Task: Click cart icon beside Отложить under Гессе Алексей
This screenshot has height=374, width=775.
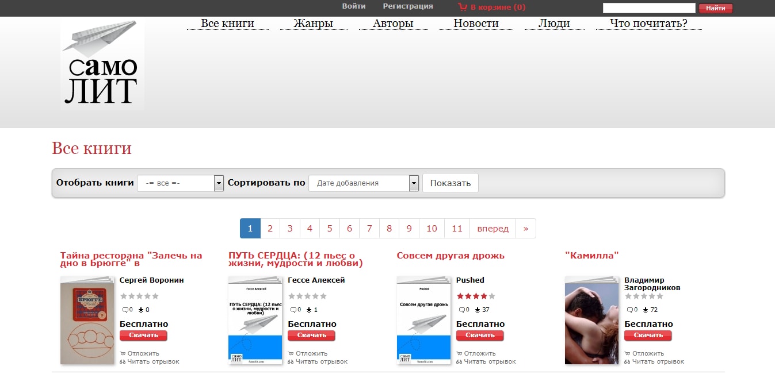Action: (291, 353)
